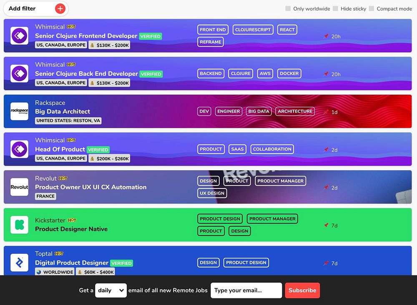Click the FRANCE location tag
Screen dimensions: 417x305
pos(45,196)
